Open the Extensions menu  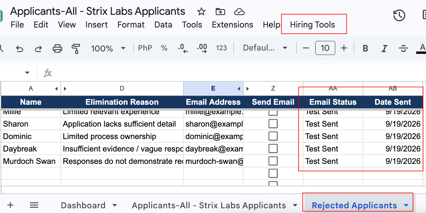point(233,25)
